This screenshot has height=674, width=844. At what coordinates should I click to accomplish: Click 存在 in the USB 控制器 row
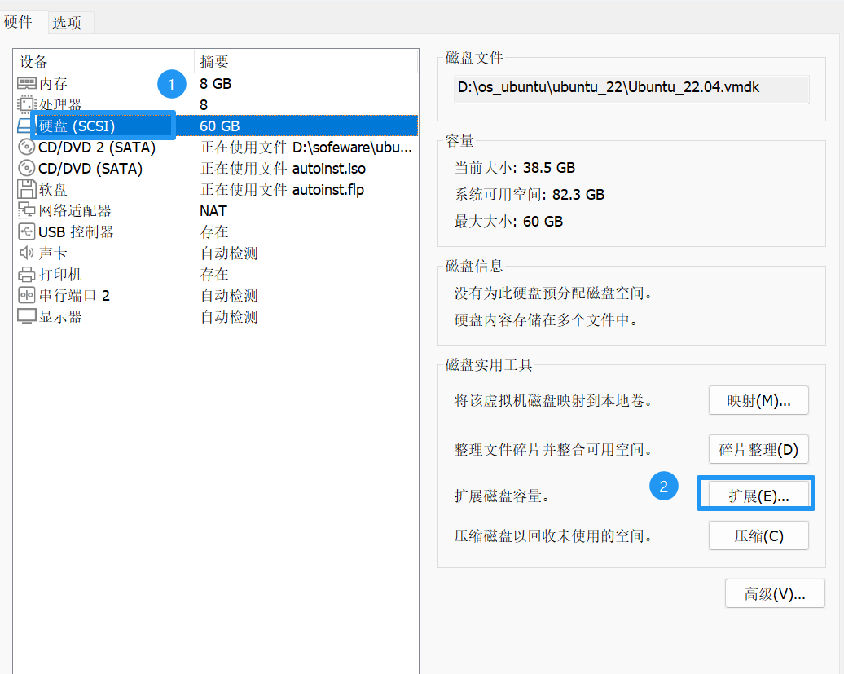[x=214, y=232]
